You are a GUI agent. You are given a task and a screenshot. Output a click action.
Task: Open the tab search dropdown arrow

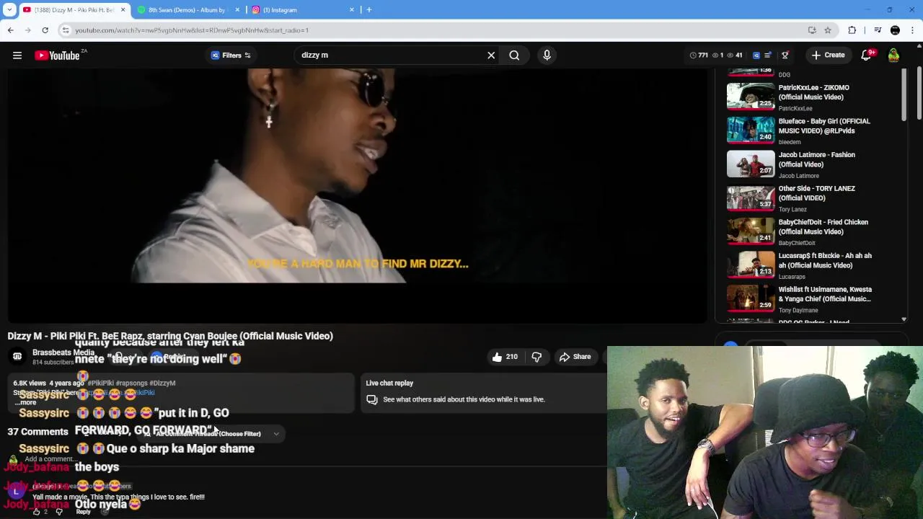tap(9, 10)
